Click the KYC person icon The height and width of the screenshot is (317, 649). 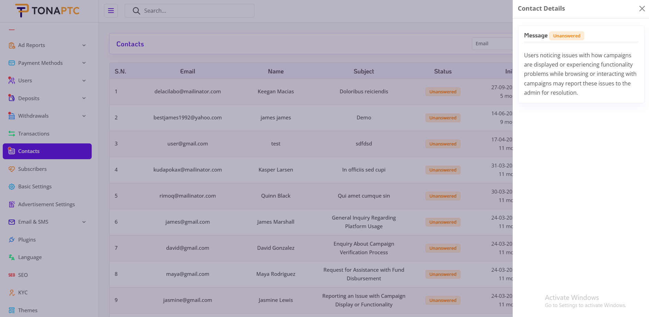pos(12,293)
